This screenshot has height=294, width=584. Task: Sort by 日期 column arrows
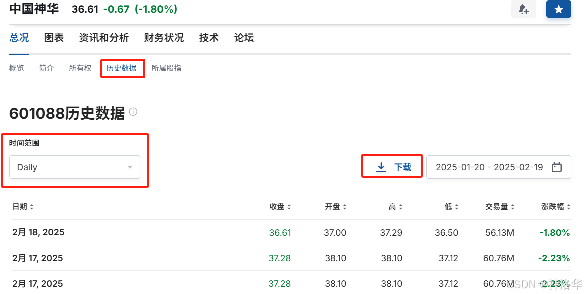31,207
